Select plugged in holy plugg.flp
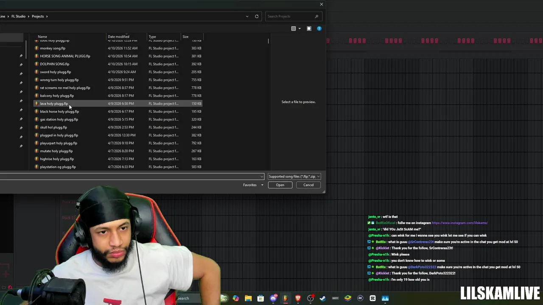543x305 pixels. tap(118, 135)
